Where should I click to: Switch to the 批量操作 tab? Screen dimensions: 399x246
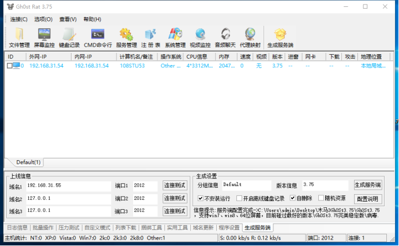tap(43, 228)
